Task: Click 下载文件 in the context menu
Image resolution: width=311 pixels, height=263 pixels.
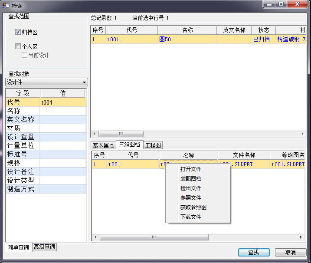Action: (x=191, y=217)
